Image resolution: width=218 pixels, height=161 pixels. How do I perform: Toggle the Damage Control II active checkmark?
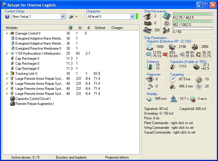click(x=7, y=33)
